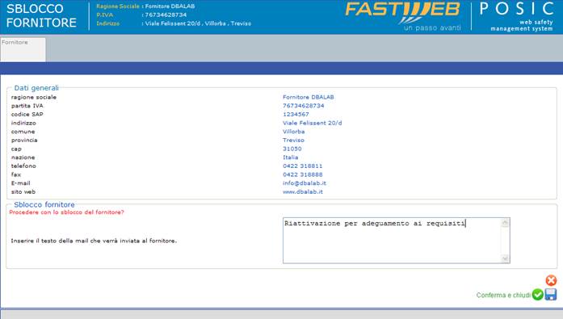Select the codice SAP value 1234567
Image resolution: width=563 pixels, height=319 pixels.
click(x=296, y=114)
